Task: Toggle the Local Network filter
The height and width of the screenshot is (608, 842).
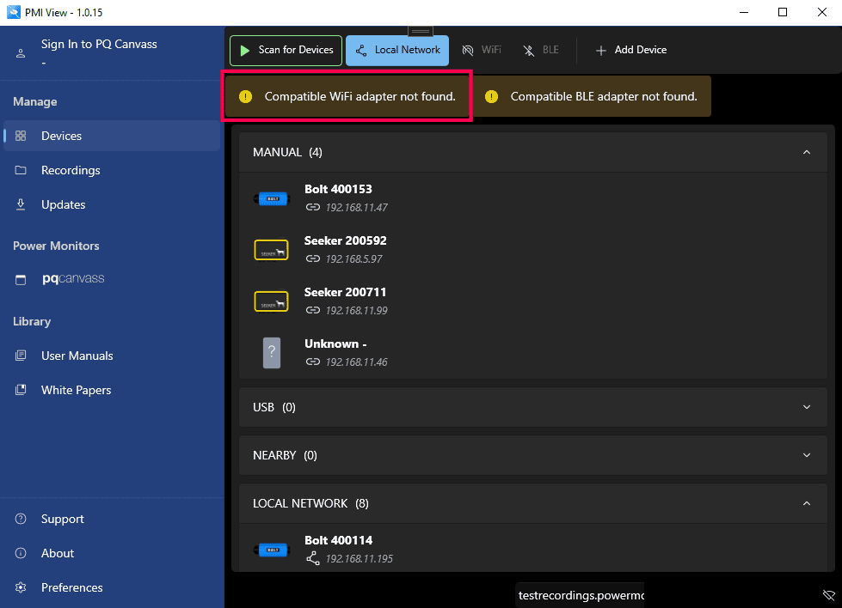Action: point(397,51)
